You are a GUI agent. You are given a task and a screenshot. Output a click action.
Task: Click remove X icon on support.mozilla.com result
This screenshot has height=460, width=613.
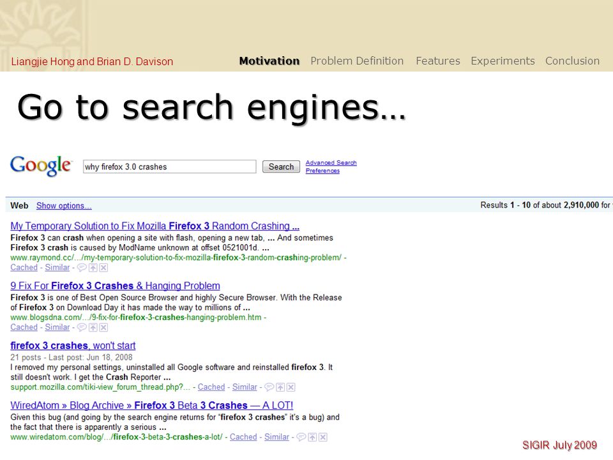point(291,387)
